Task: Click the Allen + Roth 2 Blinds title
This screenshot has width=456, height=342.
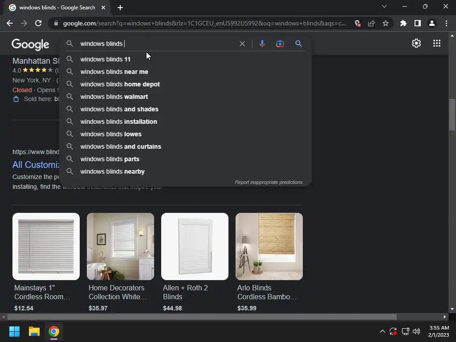Action: point(185,292)
